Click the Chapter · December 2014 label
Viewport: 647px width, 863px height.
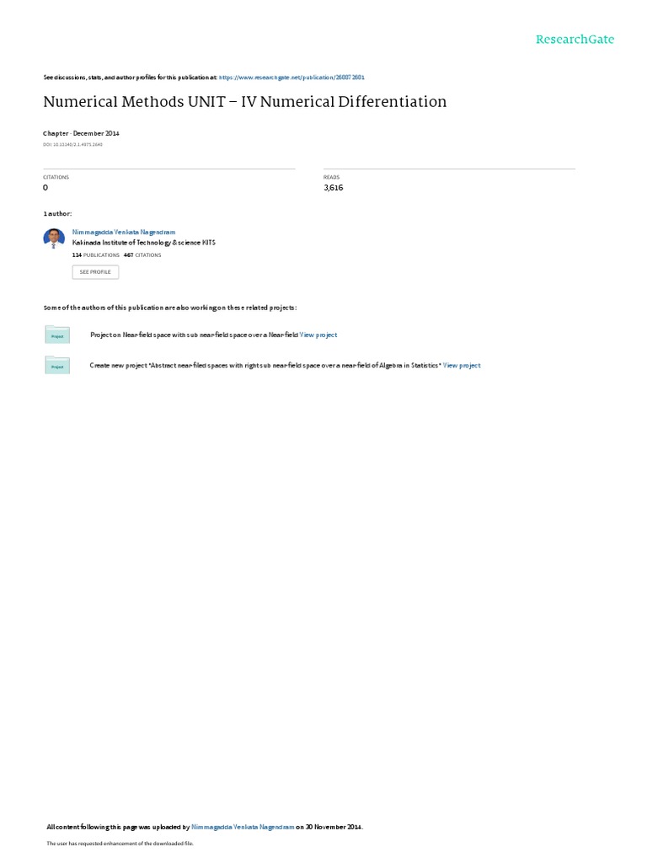81,133
